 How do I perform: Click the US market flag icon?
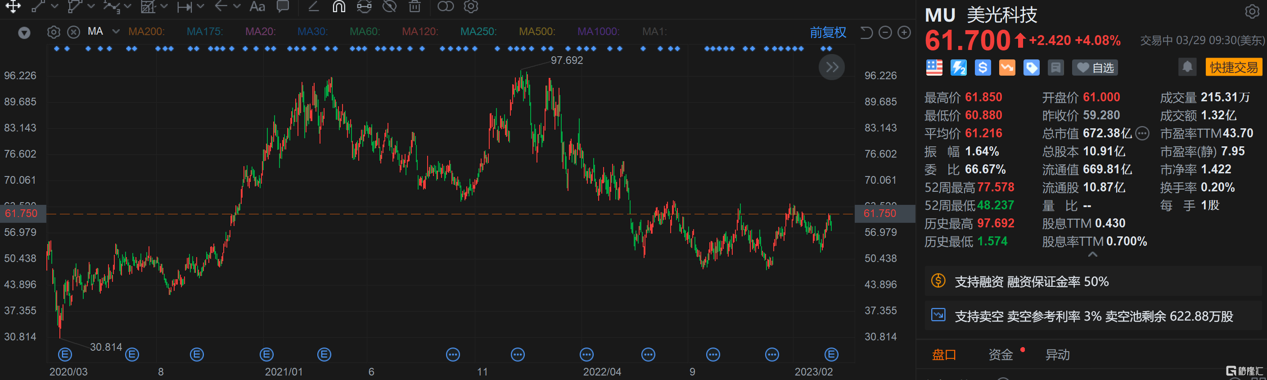[934, 68]
